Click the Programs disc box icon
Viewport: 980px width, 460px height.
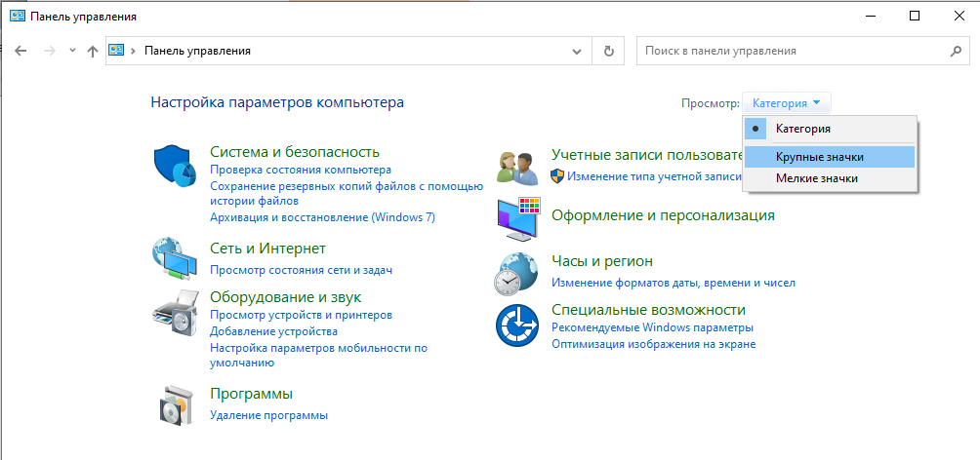(x=175, y=404)
